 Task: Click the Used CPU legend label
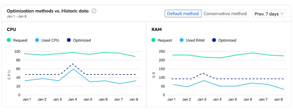point(50,40)
